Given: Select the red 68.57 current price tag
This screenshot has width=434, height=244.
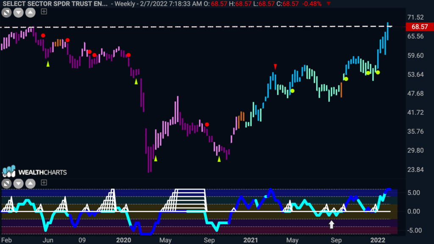Looking at the screenshot, I should tap(419, 27).
